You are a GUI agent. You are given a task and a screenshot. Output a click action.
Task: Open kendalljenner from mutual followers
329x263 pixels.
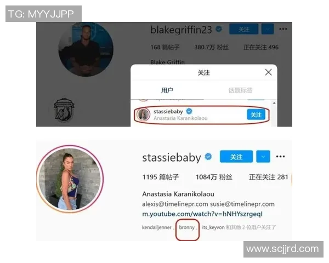click(x=157, y=227)
